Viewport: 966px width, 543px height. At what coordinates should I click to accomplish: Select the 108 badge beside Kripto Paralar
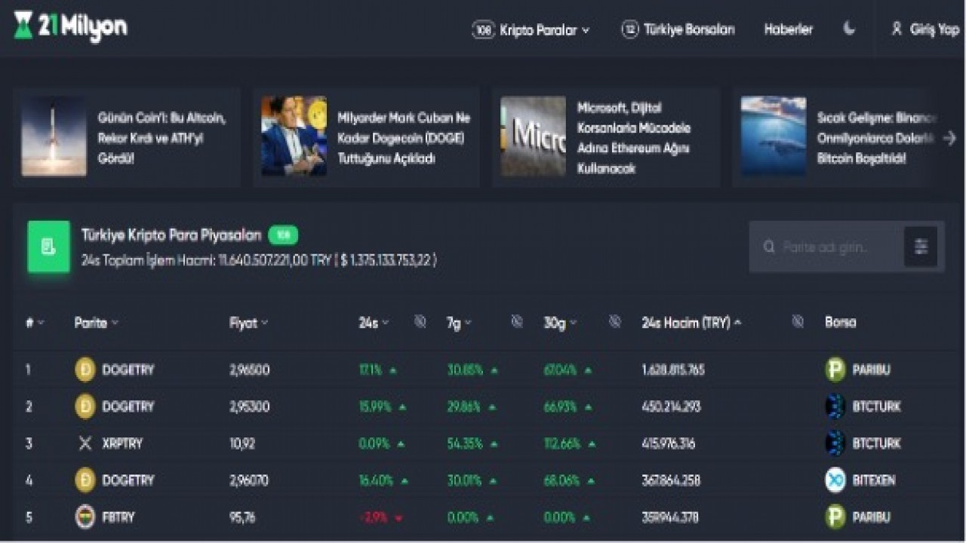(x=484, y=30)
